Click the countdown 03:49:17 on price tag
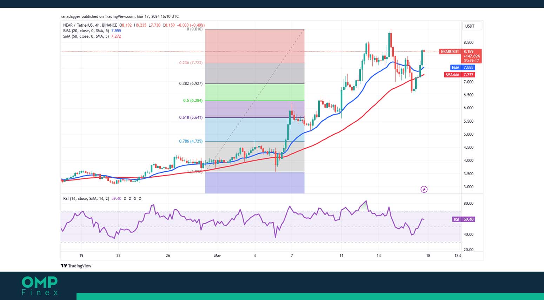The image size is (544, 300). click(471, 61)
